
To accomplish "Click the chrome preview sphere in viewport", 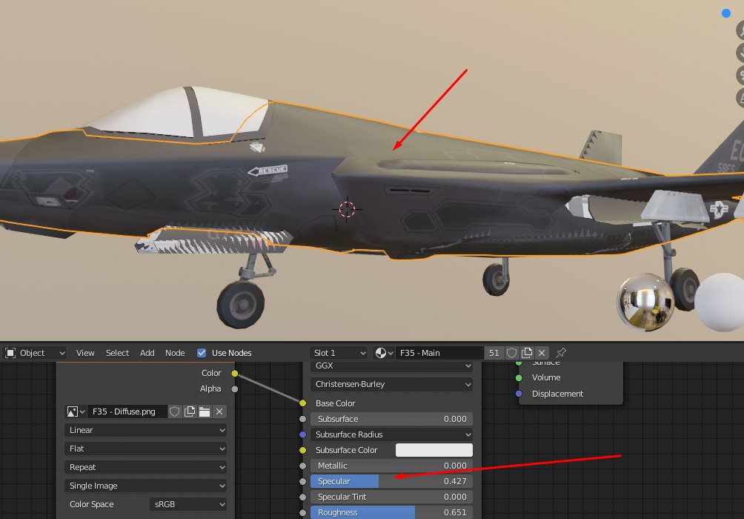I will point(645,303).
